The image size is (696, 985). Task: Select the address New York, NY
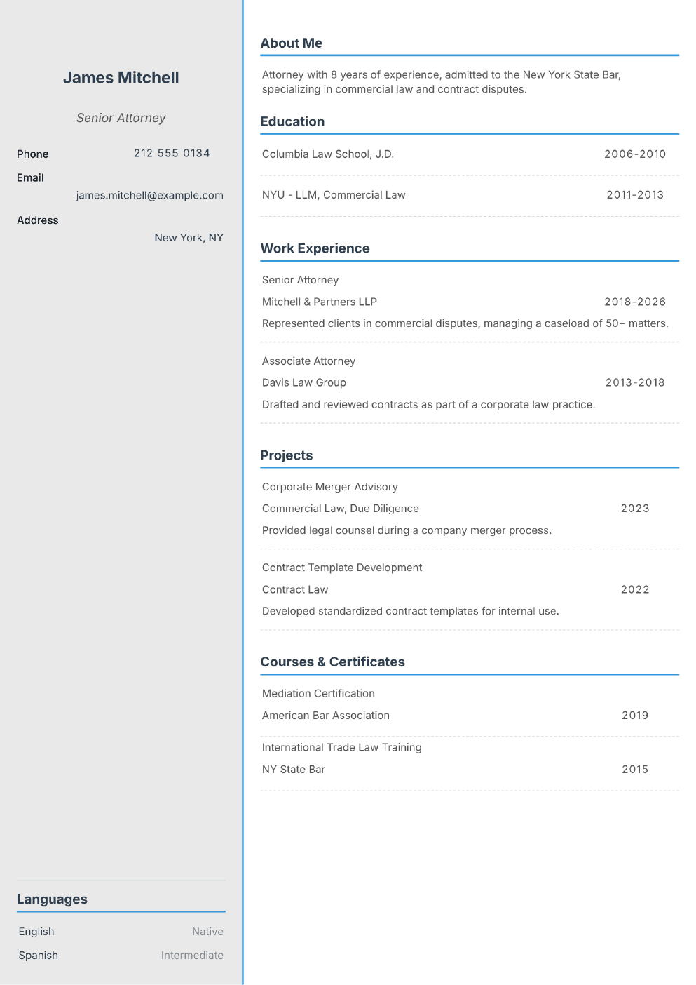tap(189, 238)
